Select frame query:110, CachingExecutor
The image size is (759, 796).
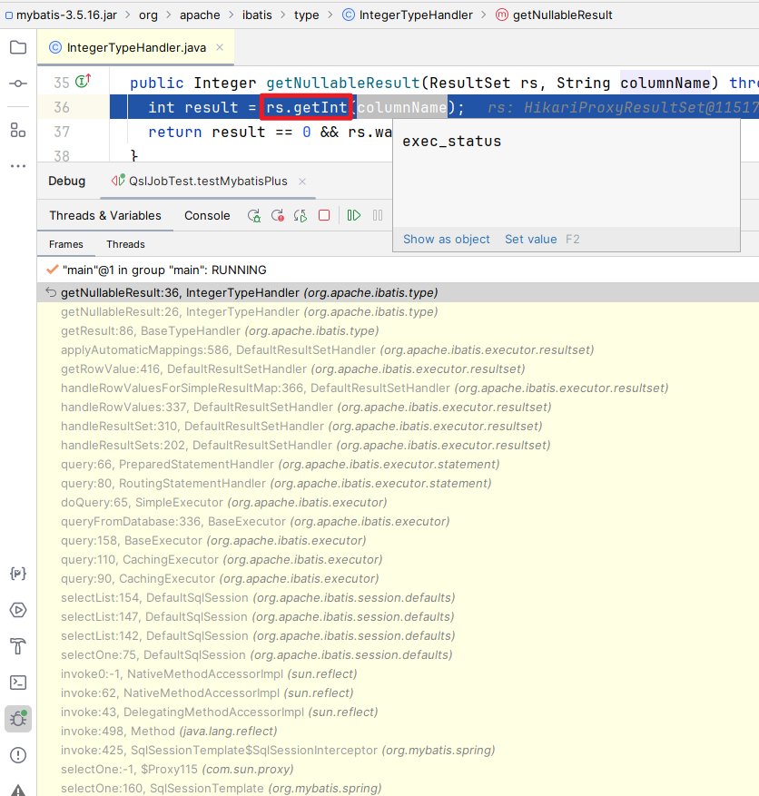pos(398,559)
